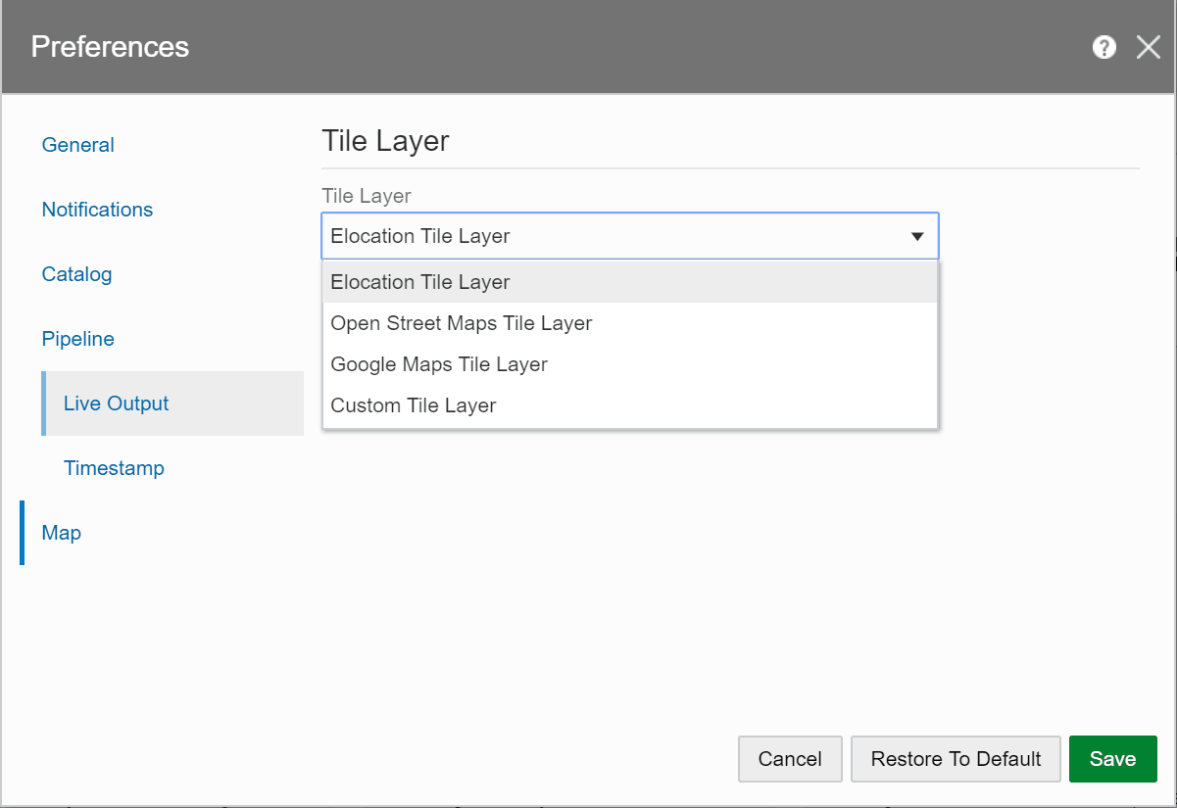Select Open Street Maps Tile Layer
The height and width of the screenshot is (808, 1177).
pyautogui.click(x=462, y=323)
